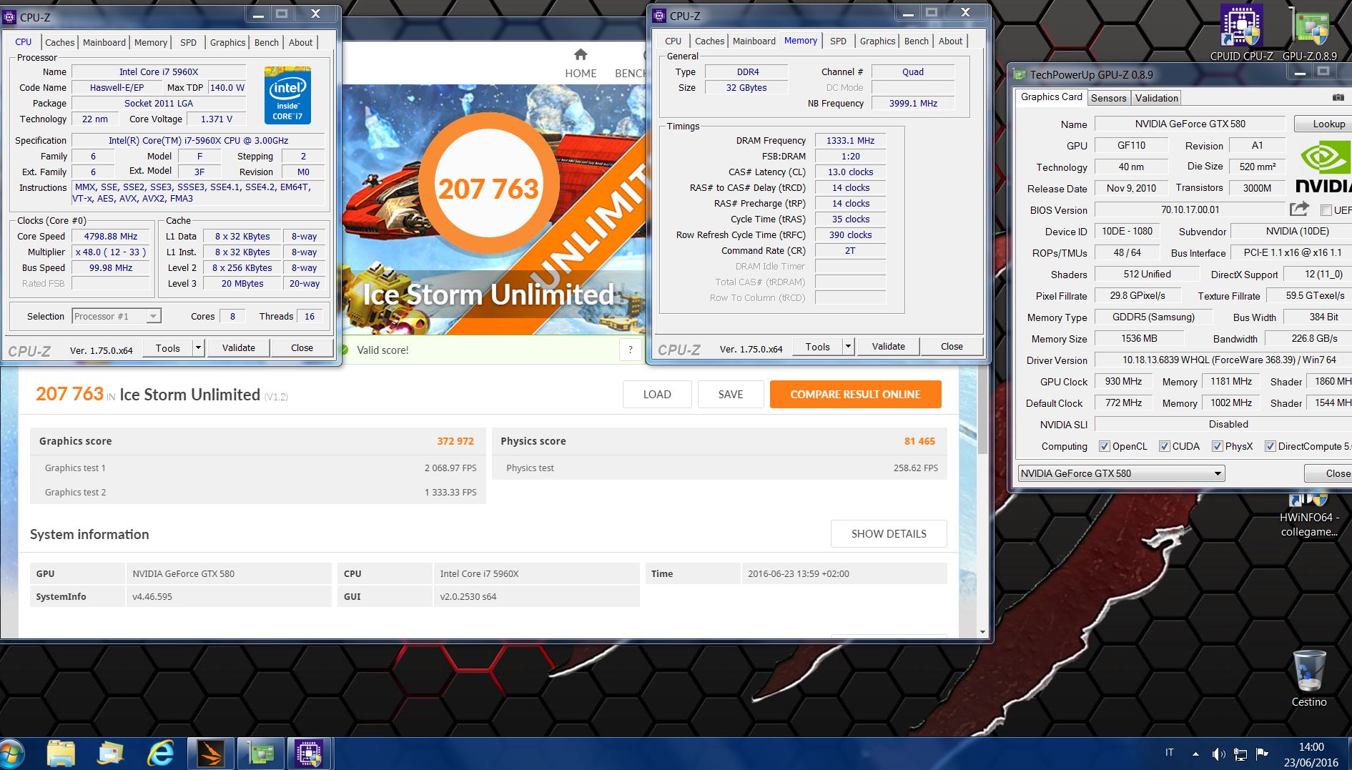Open the GPU selection dropdown in GPU-Z
Screen dimensions: 1352x770
click(x=1121, y=473)
